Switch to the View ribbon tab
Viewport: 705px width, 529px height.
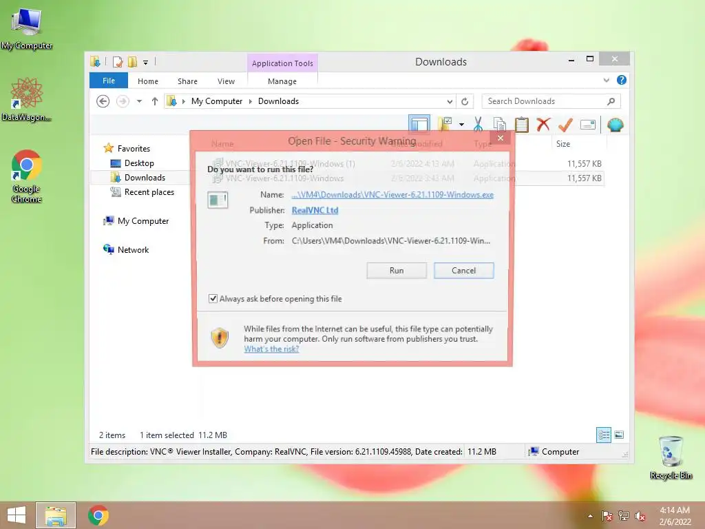pyautogui.click(x=226, y=81)
